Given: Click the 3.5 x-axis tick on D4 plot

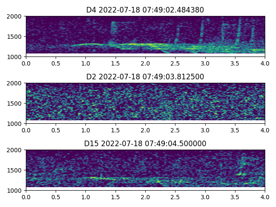Looking at the screenshot, I should (x=235, y=63).
